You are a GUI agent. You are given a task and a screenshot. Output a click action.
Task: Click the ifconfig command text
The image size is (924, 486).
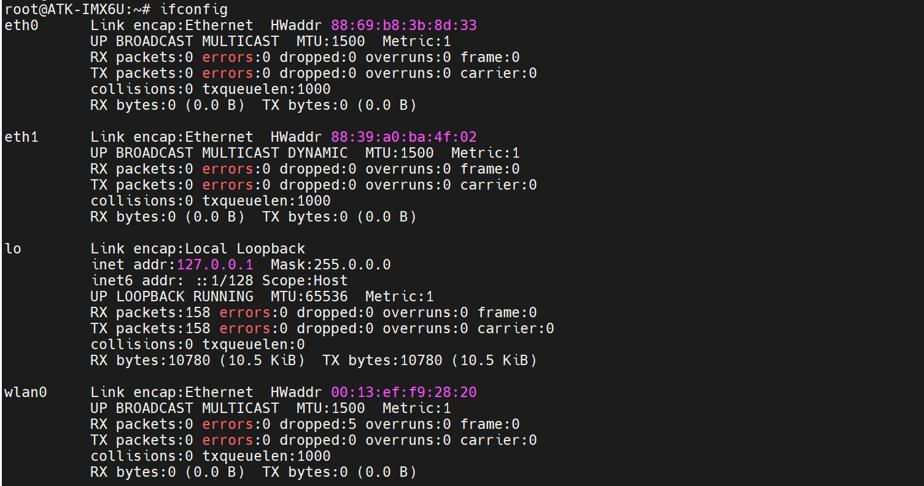pyautogui.click(x=193, y=9)
